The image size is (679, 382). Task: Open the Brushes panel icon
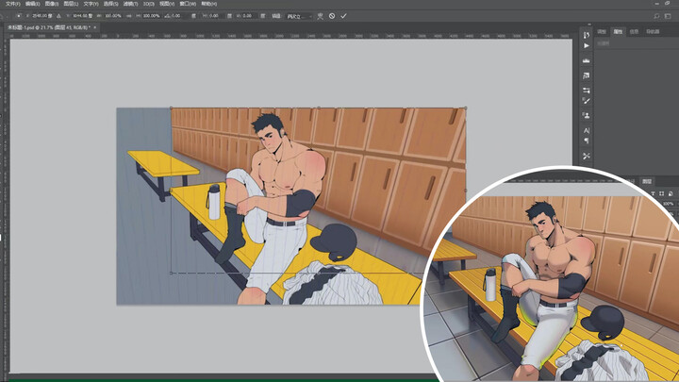[587, 101]
